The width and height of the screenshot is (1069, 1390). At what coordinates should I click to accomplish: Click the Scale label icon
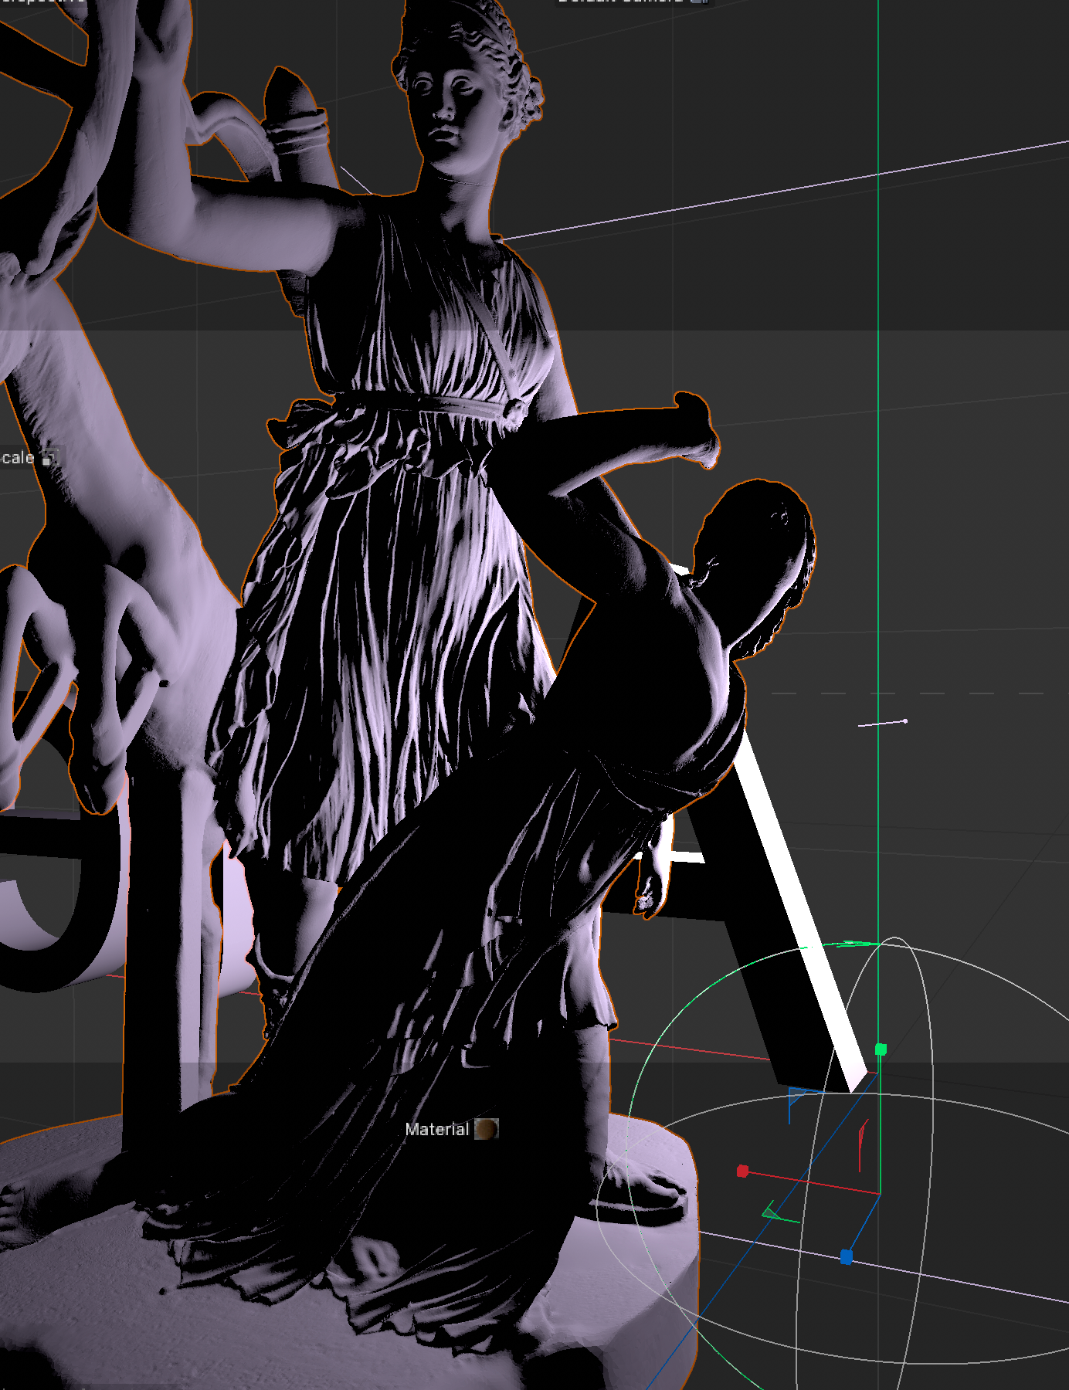click(x=49, y=459)
